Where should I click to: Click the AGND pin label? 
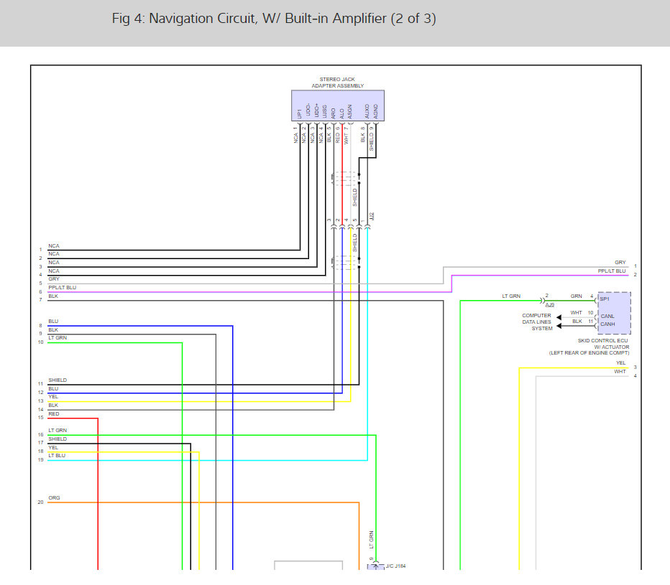point(375,111)
